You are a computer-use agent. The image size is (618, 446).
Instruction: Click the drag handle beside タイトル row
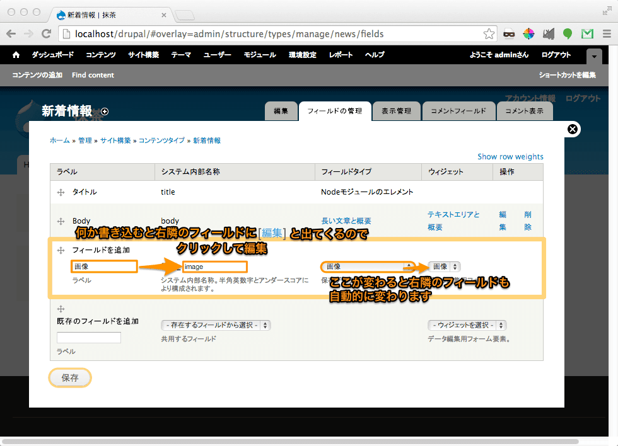61,192
